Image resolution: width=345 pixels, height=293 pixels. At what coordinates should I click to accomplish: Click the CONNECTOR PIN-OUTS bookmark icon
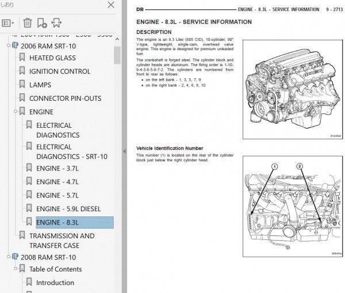(x=22, y=98)
